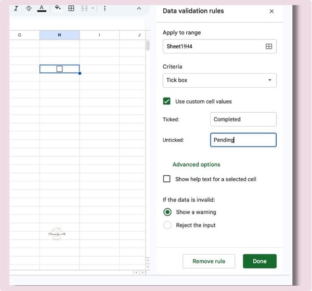Apply strikethrough formatting
Image resolution: width=312 pixels, height=291 pixels.
click(29, 8)
